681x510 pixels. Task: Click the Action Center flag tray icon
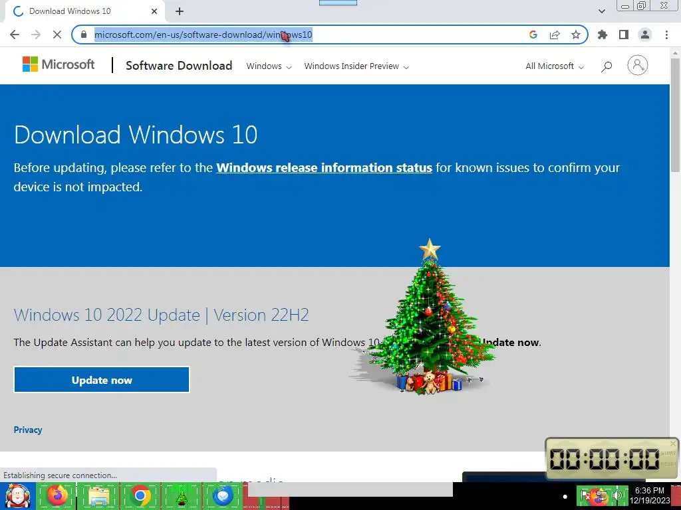pyautogui.click(x=585, y=495)
